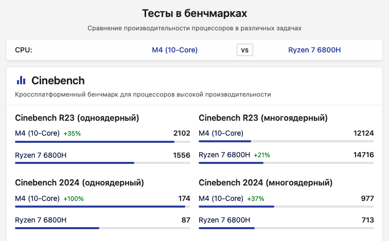
Task: Click the +35% advantage label
Action: coord(72,134)
